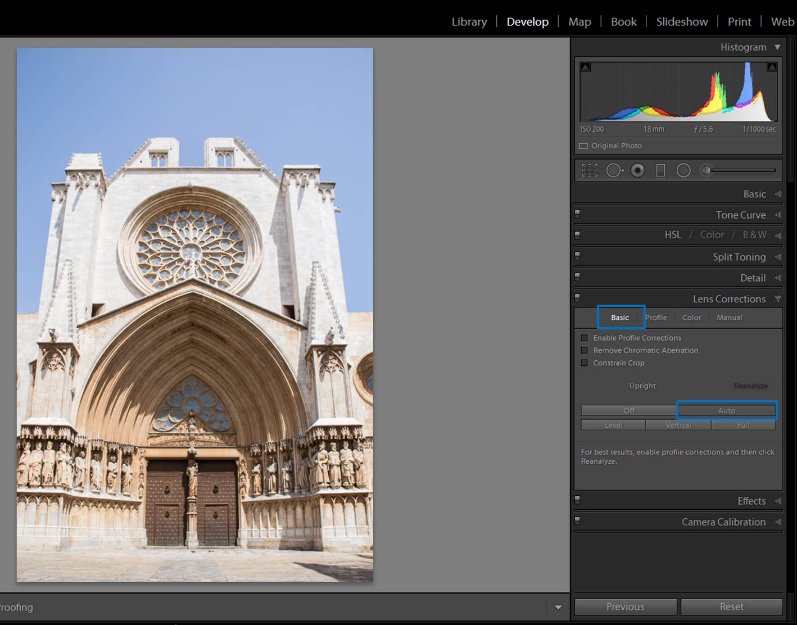Expand the Tone Curve panel triangle
This screenshot has height=625, width=797.
click(778, 215)
